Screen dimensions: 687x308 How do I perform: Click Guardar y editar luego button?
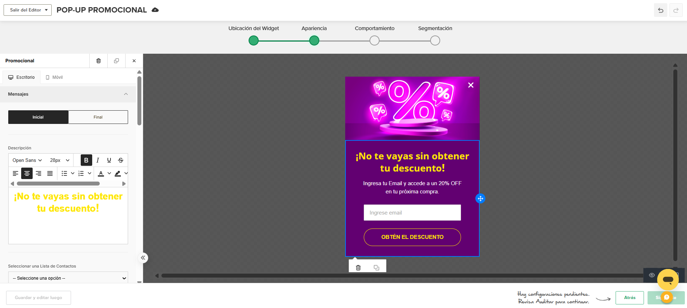38,298
